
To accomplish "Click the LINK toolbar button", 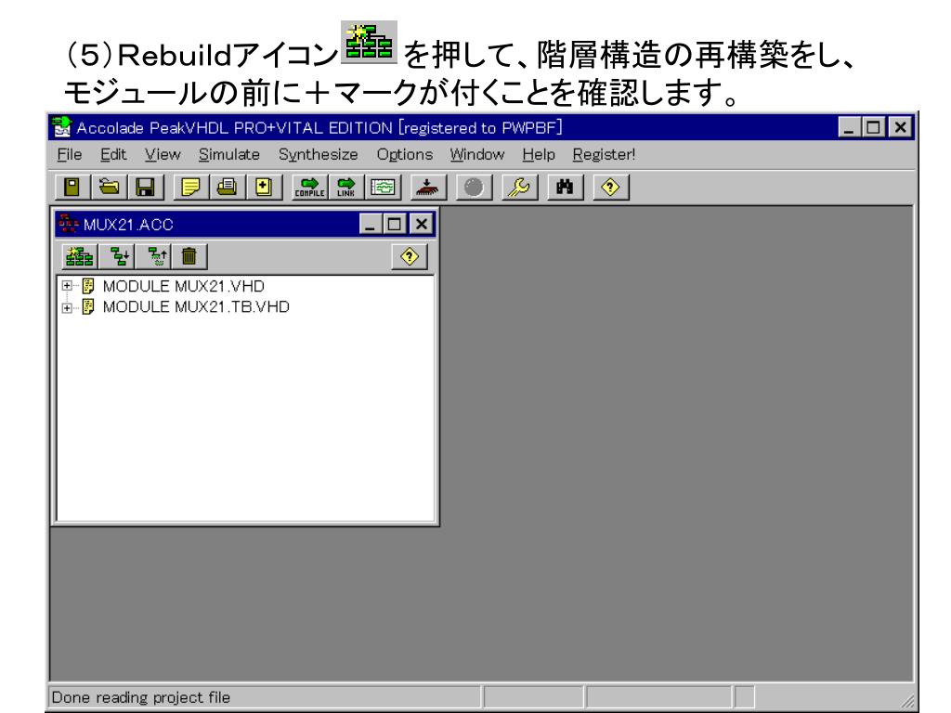I will [345, 187].
